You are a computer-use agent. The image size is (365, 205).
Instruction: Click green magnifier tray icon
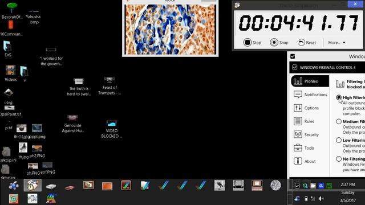pyautogui.click(x=305, y=186)
